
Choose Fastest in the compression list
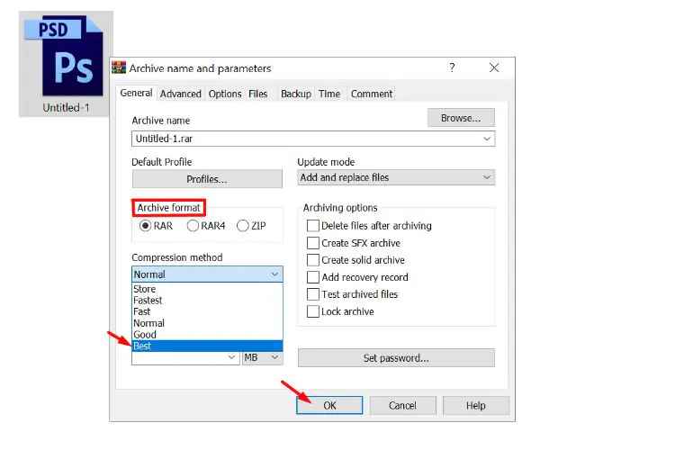[207, 300]
